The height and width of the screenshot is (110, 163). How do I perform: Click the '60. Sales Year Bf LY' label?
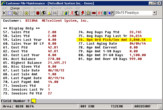pyautogui.click(x=23, y=44)
